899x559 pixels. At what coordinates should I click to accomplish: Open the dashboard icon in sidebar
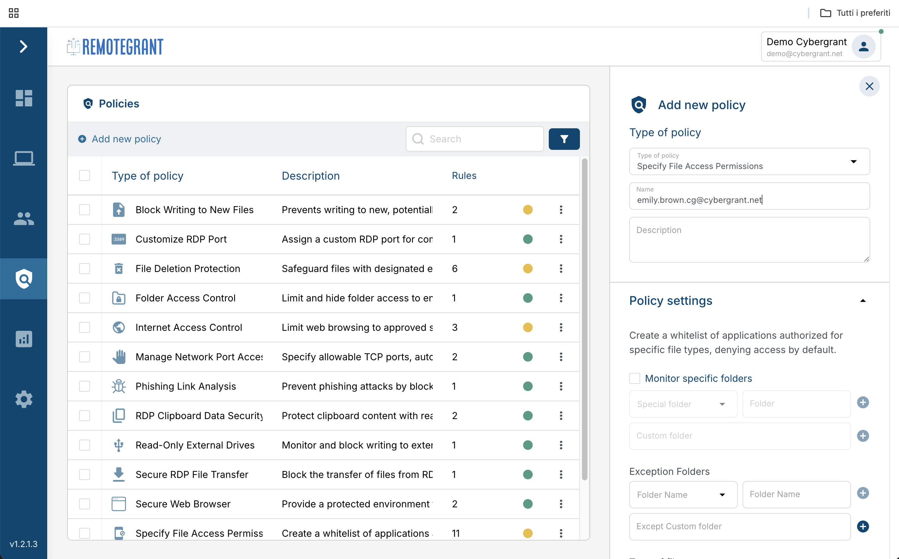24,98
